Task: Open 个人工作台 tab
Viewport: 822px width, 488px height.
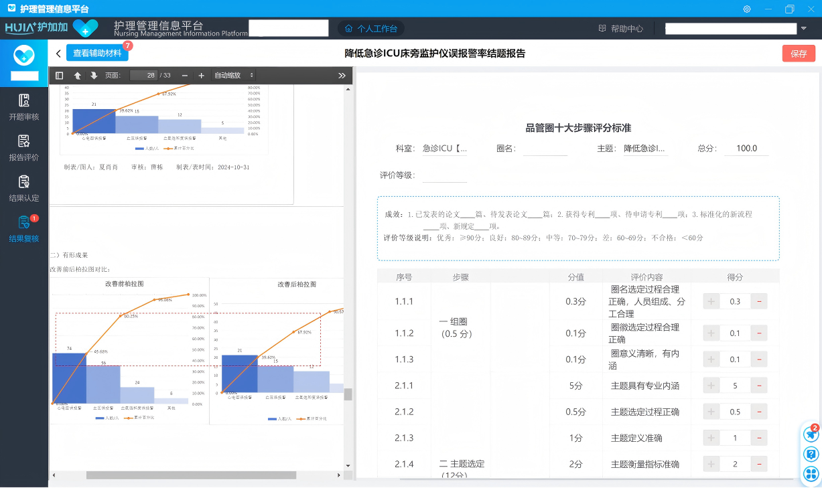Action: pyautogui.click(x=371, y=29)
